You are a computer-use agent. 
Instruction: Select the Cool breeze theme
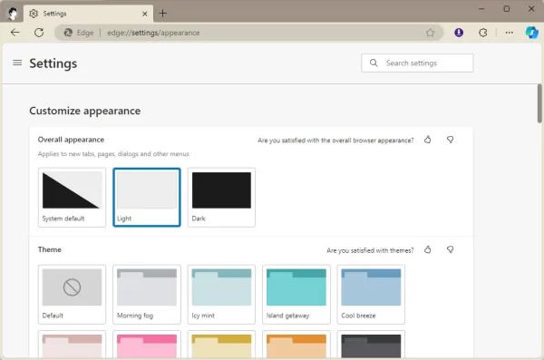click(x=371, y=295)
